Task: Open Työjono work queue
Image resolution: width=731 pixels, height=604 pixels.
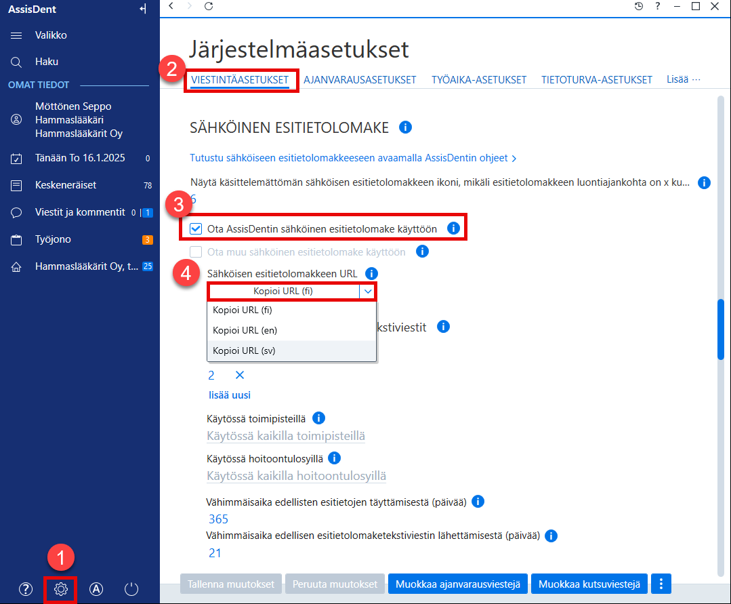Action: click(x=80, y=240)
